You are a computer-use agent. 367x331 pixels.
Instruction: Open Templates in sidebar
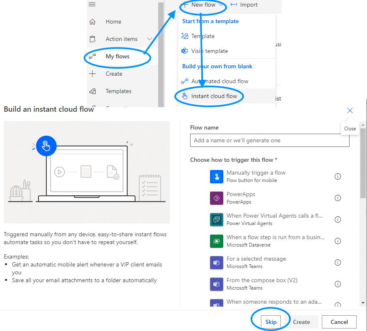(x=118, y=91)
